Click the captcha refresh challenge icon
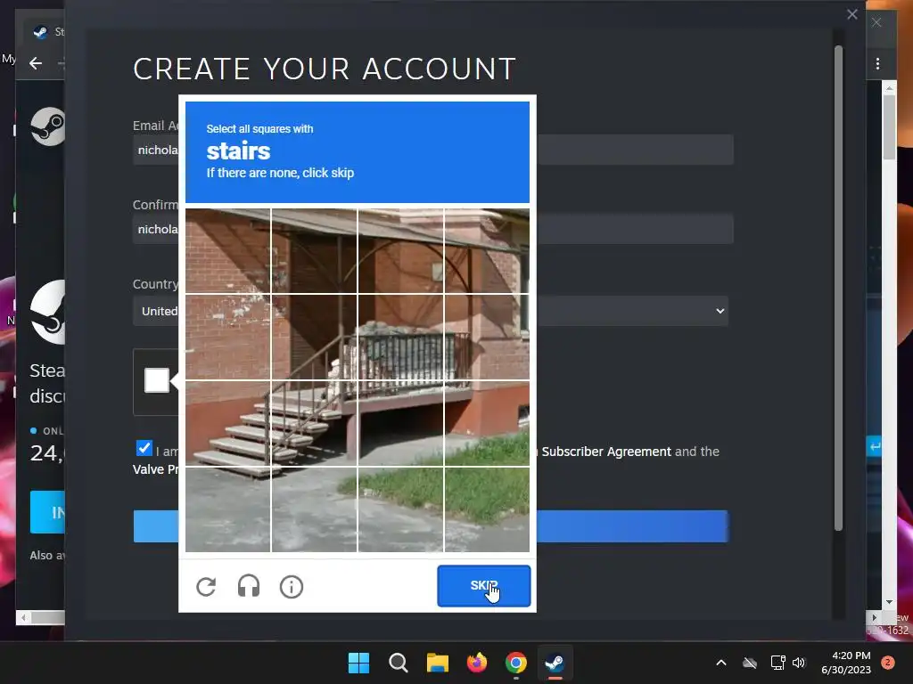 pyautogui.click(x=206, y=586)
